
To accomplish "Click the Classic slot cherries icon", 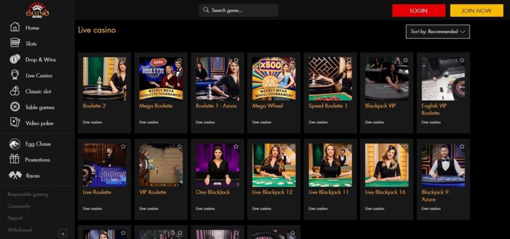I will tap(14, 91).
